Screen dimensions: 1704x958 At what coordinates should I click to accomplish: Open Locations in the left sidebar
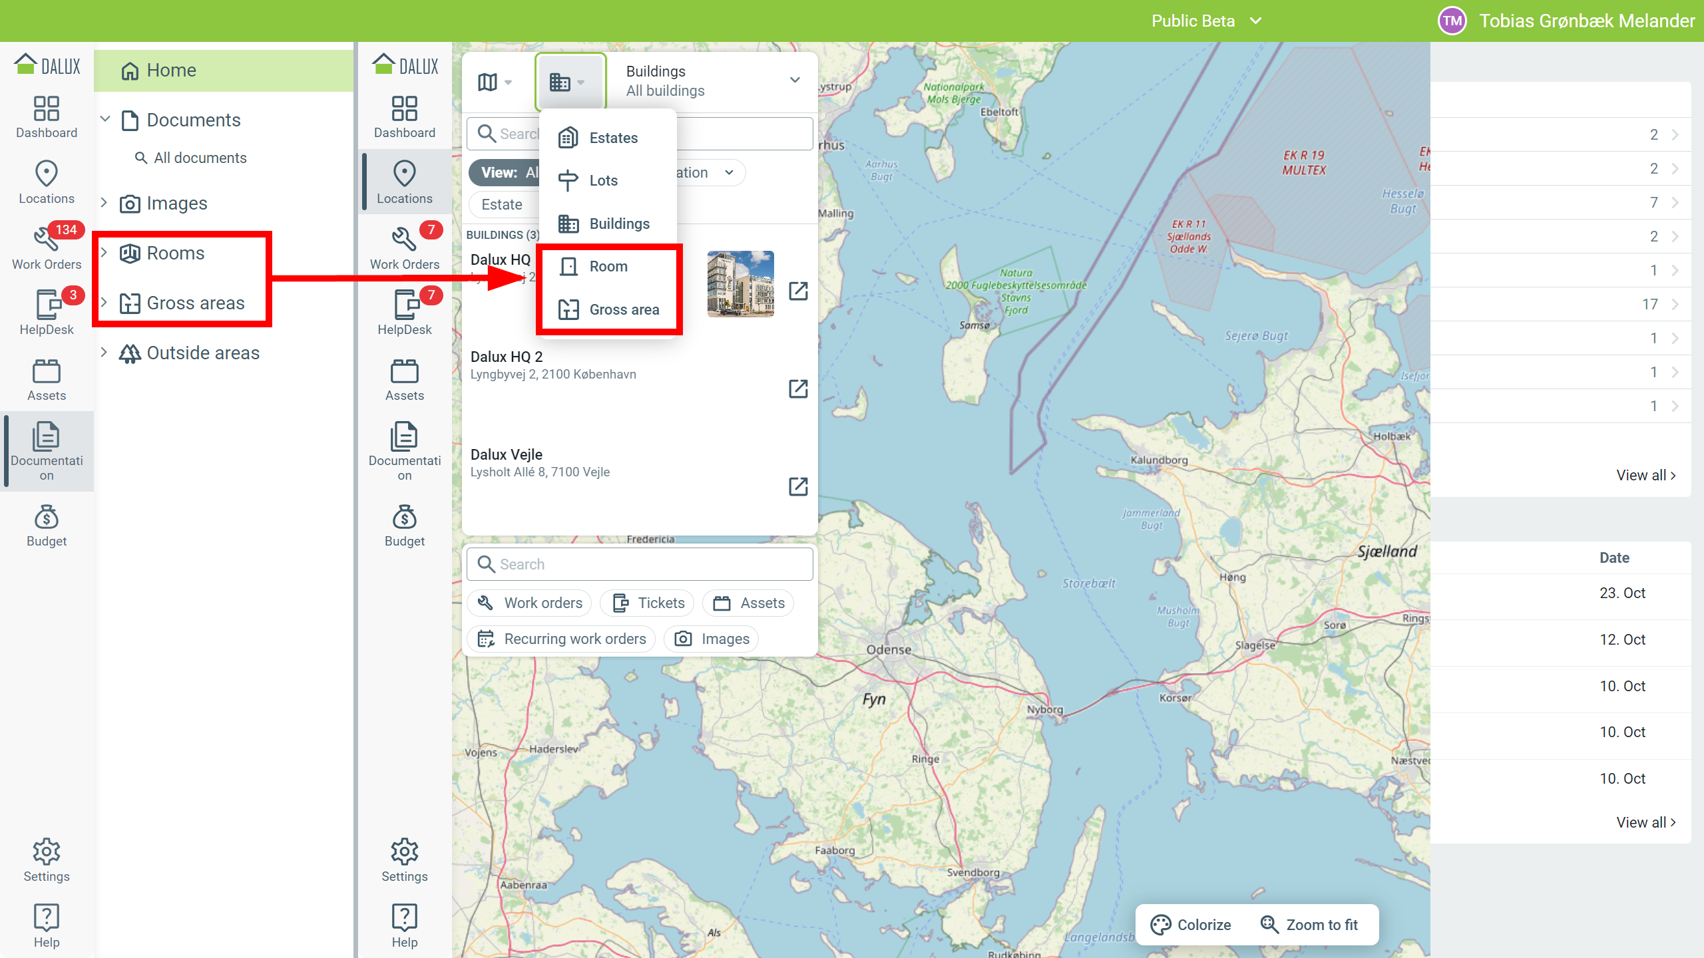47,182
